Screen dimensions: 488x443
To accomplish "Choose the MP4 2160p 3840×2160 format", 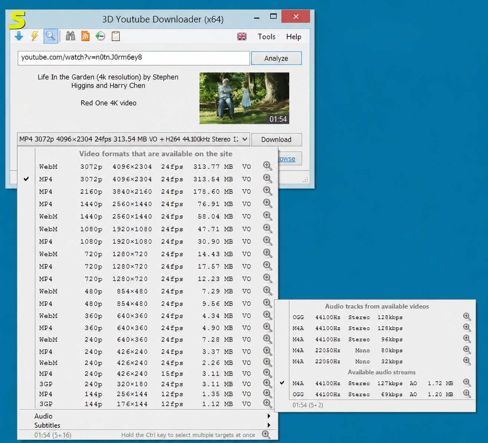I will (148, 192).
